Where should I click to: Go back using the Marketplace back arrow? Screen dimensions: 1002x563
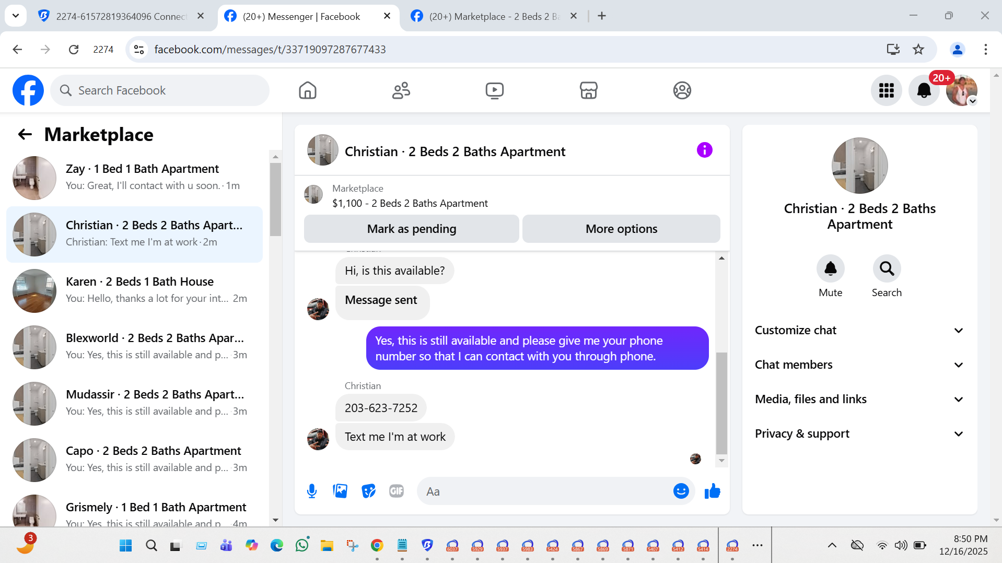click(25, 135)
